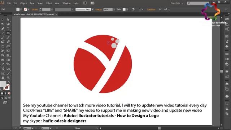Select the Scale tool
231x130 pixels.
tap(8, 47)
